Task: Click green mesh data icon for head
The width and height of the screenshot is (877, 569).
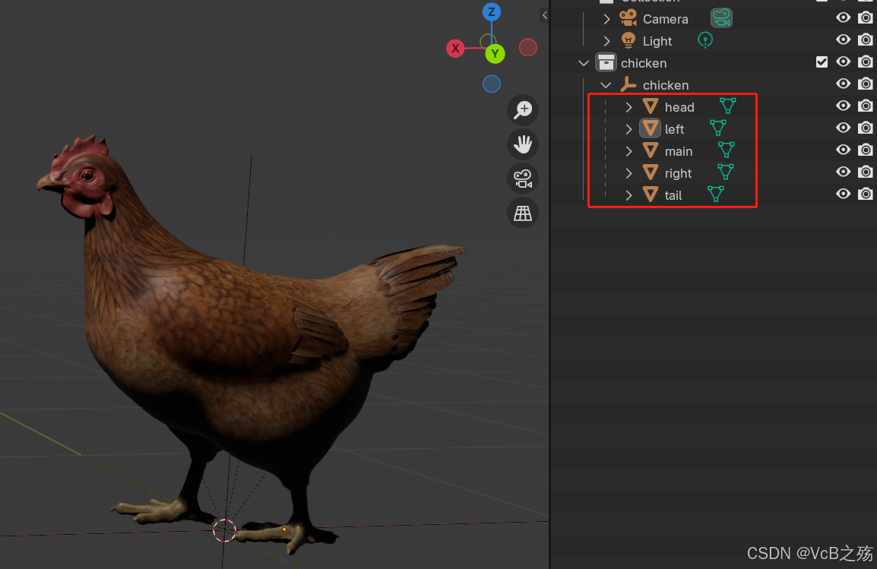Action: [x=727, y=106]
